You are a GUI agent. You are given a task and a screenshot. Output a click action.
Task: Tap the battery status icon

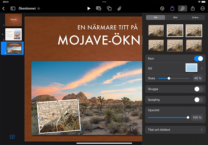click(203, 2)
